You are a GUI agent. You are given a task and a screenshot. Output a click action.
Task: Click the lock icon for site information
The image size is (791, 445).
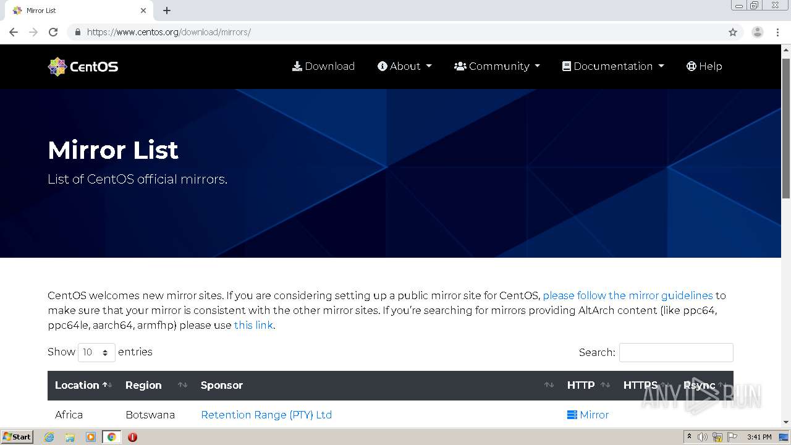pos(77,32)
